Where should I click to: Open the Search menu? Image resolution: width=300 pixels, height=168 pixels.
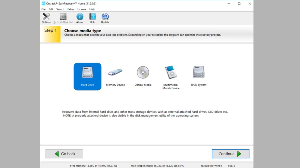pos(60,9)
